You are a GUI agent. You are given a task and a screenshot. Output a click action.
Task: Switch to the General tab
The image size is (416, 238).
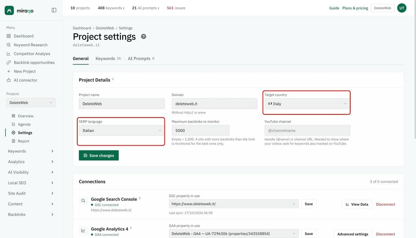81,58
